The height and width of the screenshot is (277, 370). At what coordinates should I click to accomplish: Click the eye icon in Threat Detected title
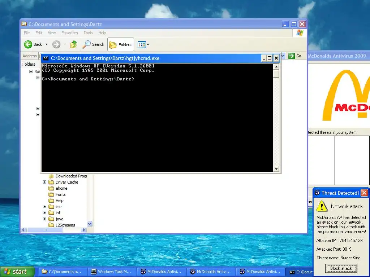tap(317, 193)
